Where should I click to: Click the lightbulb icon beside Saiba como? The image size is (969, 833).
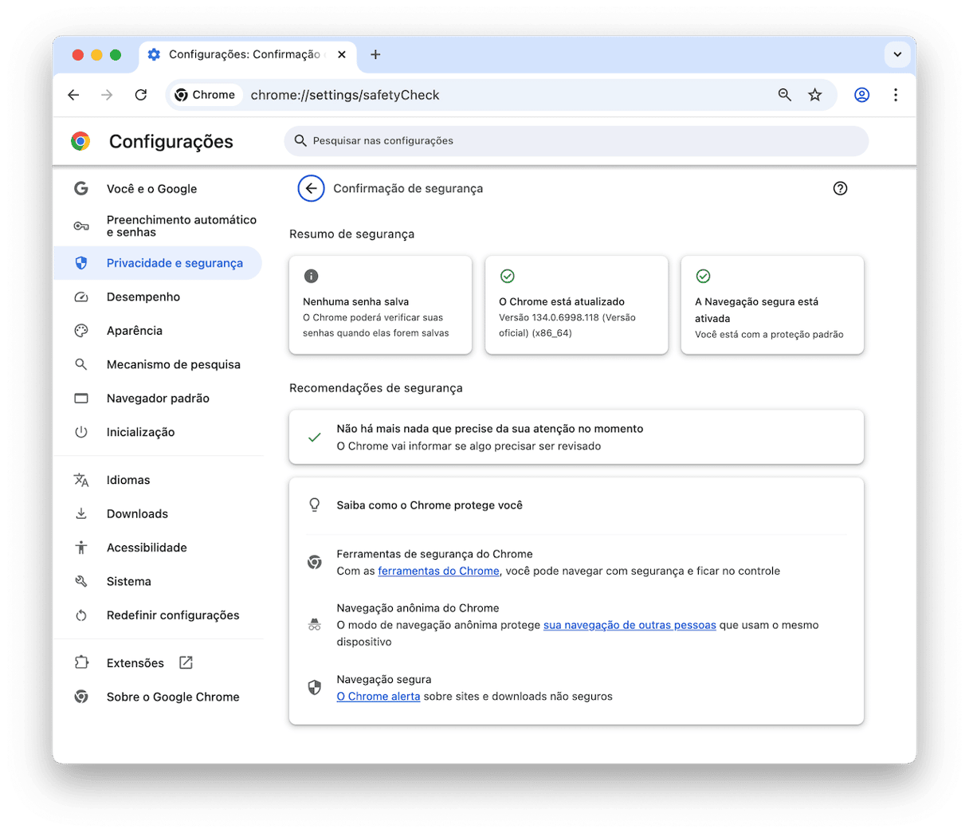click(315, 505)
